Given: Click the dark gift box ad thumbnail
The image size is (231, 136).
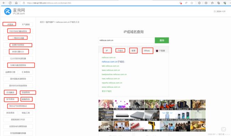Looking at the screenshot, I should pyautogui.click(x=183, y=105).
